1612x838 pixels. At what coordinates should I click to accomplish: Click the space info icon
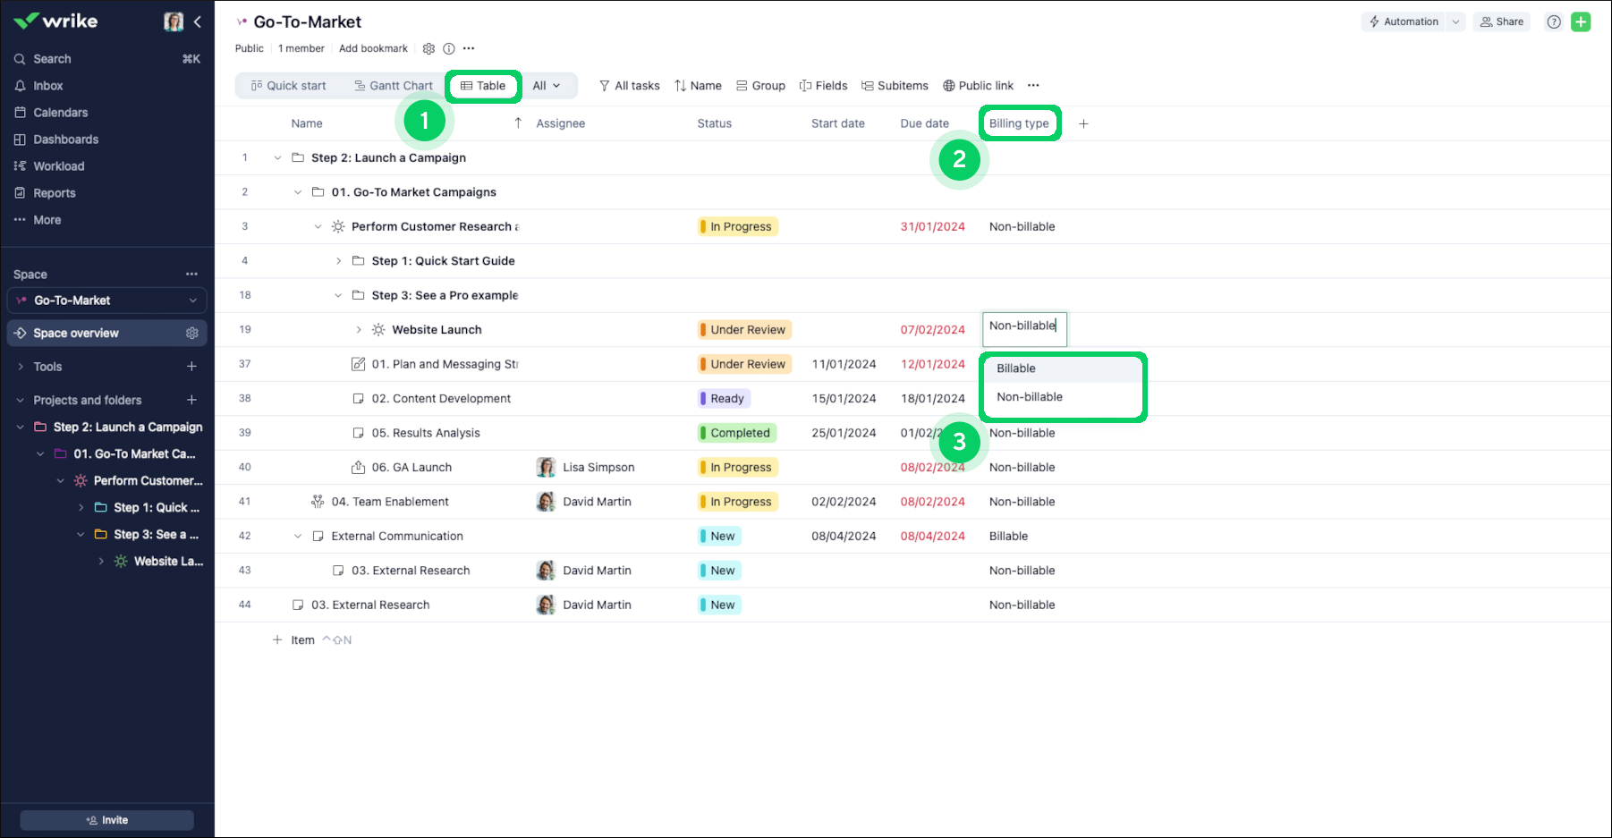tap(449, 48)
